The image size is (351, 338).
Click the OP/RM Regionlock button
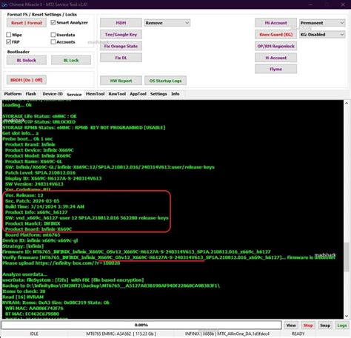click(x=275, y=46)
